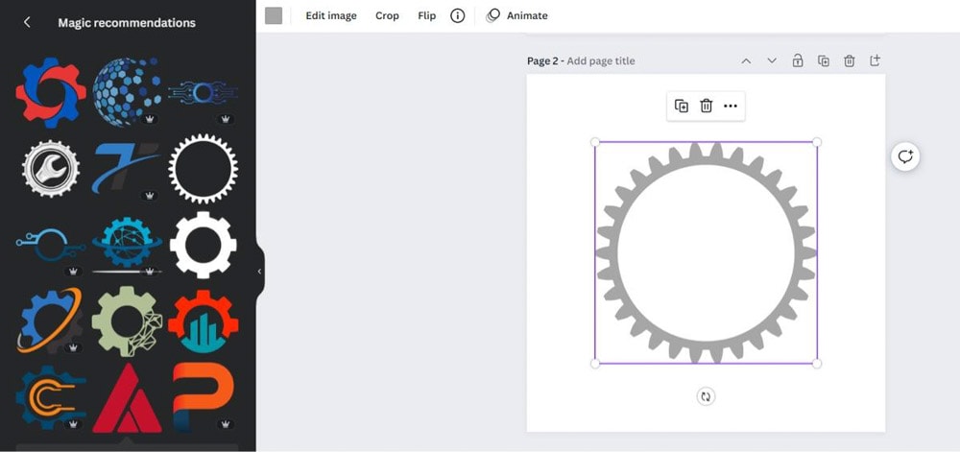Choose the blue number 7 swoosh logo
Viewport: 960px width, 452px height.
click(126, 168)
